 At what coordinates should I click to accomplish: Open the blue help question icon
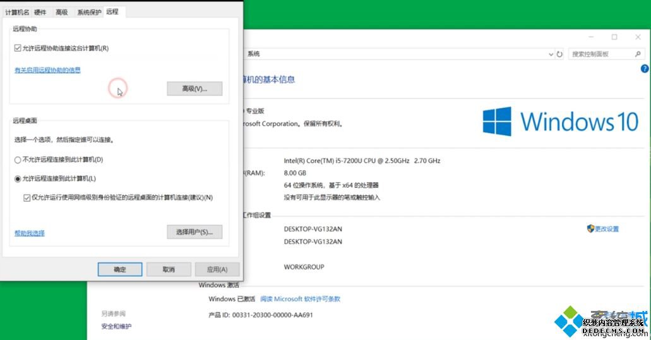pos(645,69)
